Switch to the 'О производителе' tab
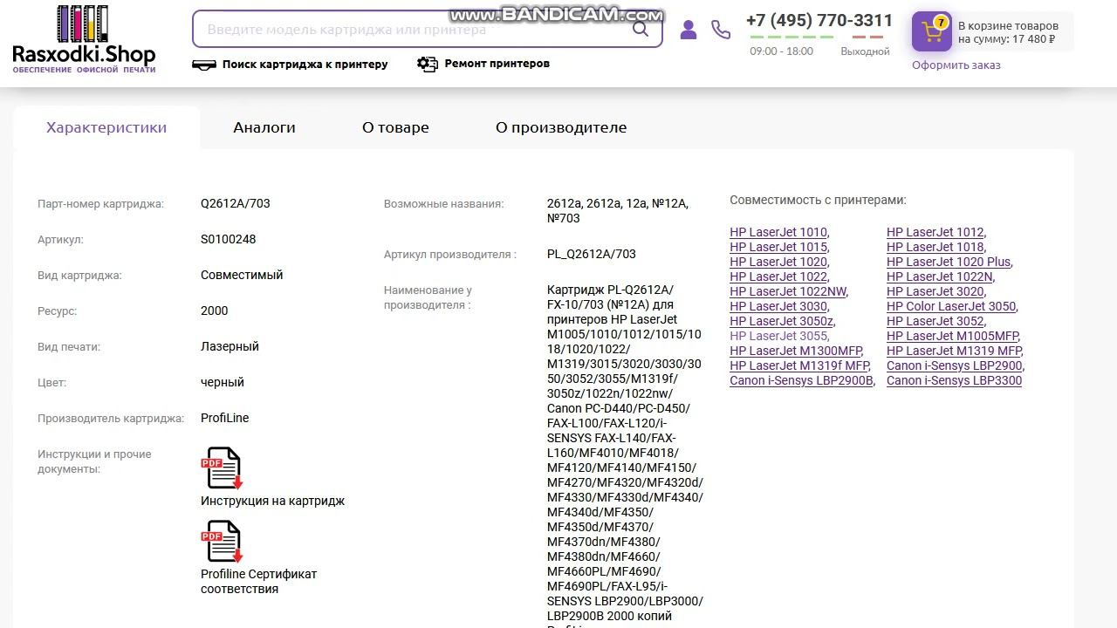Viewport: 1117px width, 628px height. coord(561,127)
